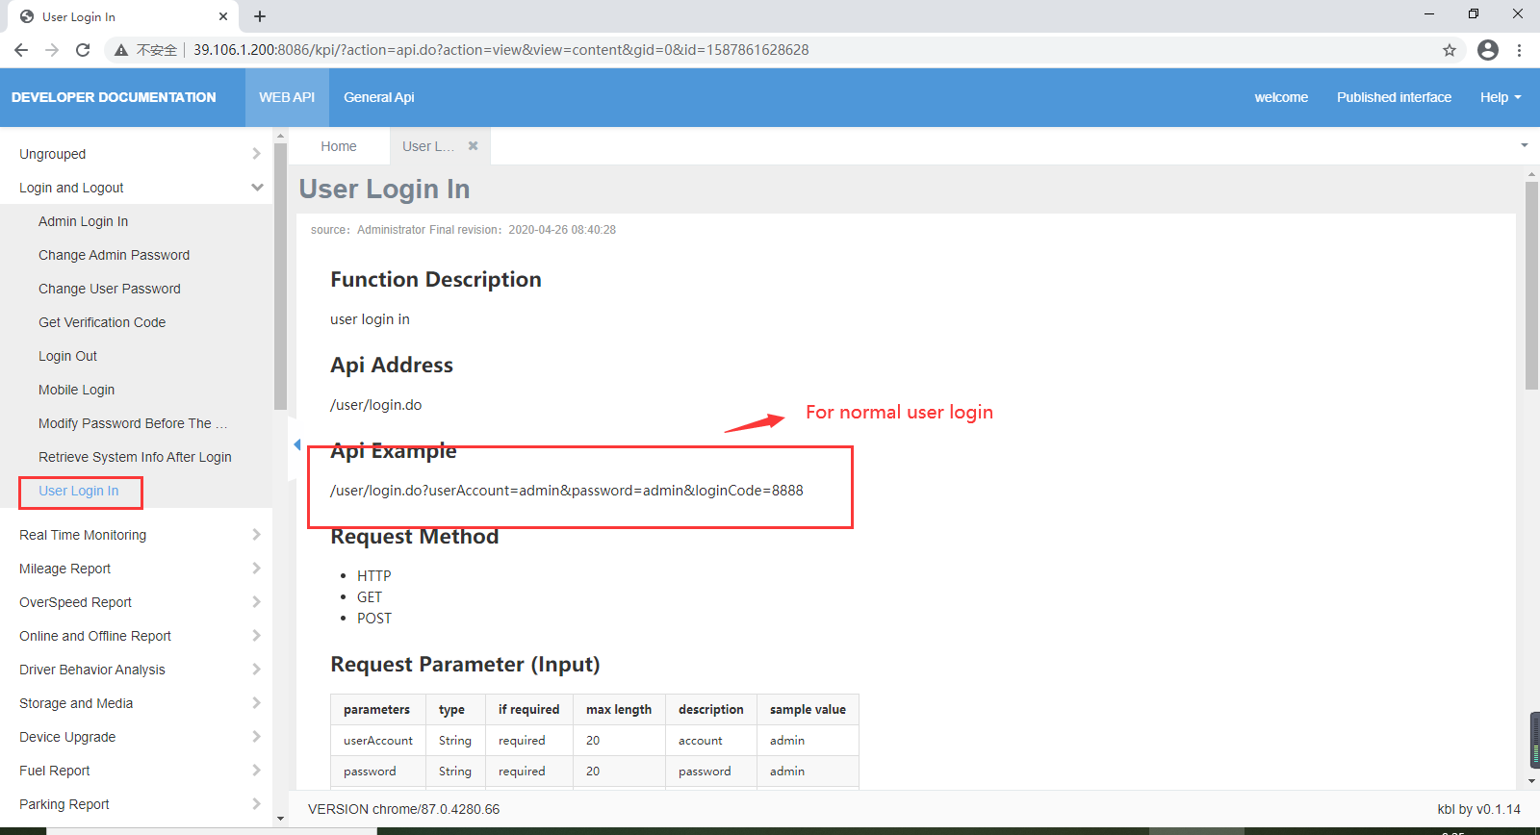Switch to the General Api tab

click(x=379, y=97)
